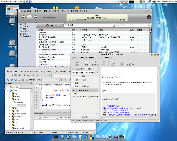177x141 pixels.
Task: Click the red Abort build icon in Code::Blocks
Action: coord(23,80)
